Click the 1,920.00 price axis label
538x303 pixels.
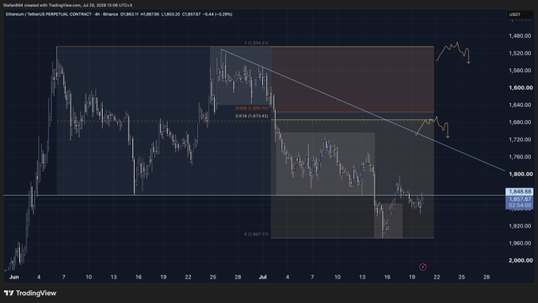coord(520,226)
